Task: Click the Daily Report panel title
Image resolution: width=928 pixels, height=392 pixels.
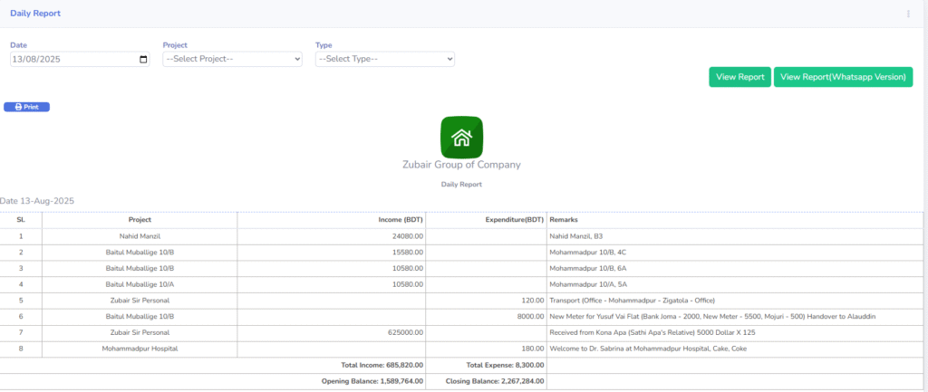Action: (35, 13)
